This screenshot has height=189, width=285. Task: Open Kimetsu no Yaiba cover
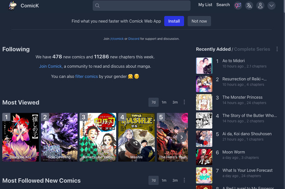(98, 137)
